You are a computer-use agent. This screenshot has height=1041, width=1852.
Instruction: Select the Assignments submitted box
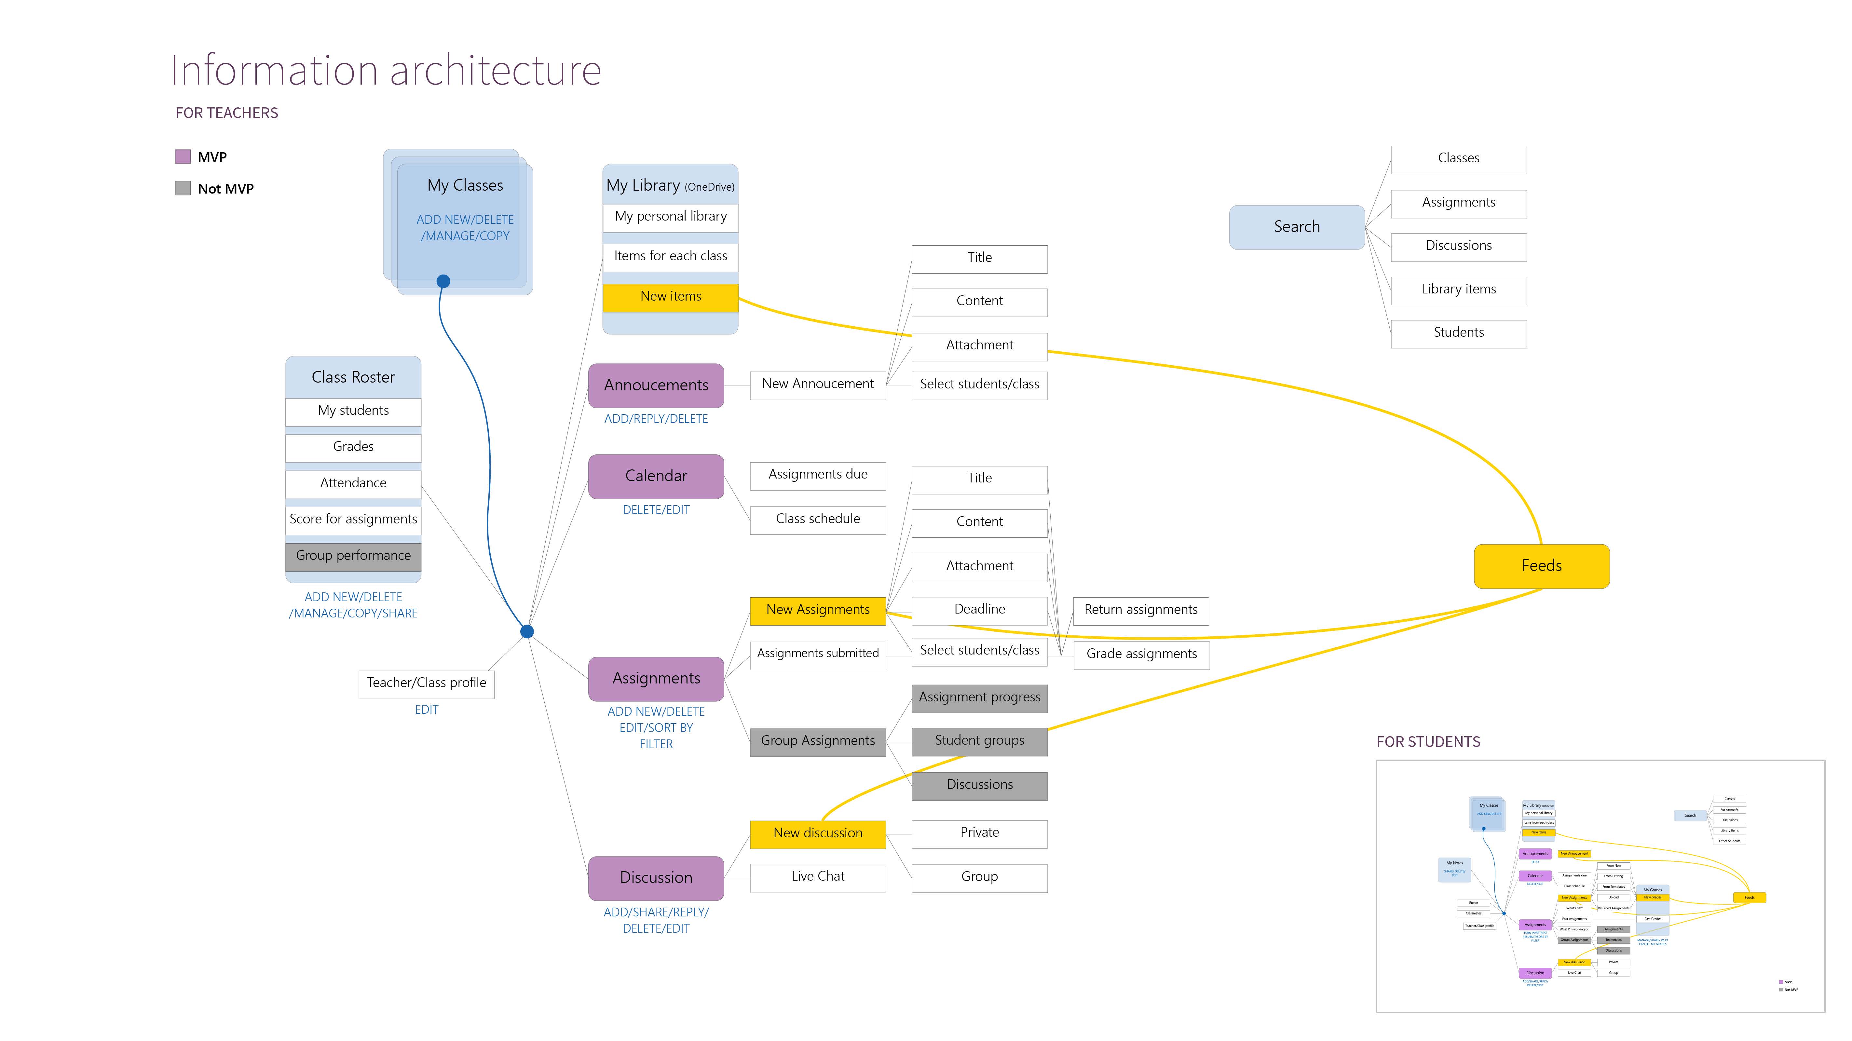[818, 655]
